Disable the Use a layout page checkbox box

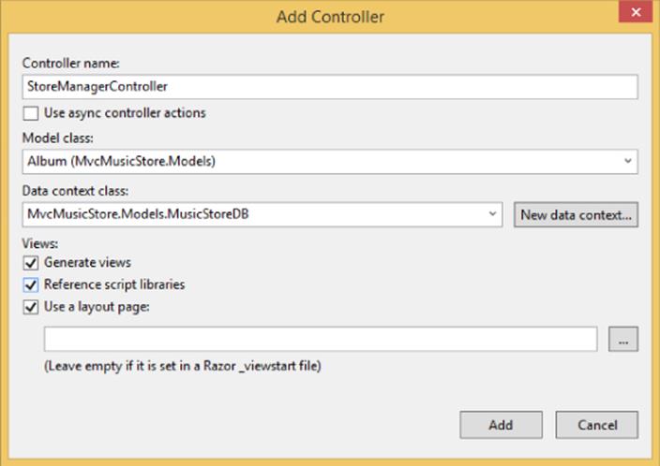pyautogui.click(x=31, y=307)
